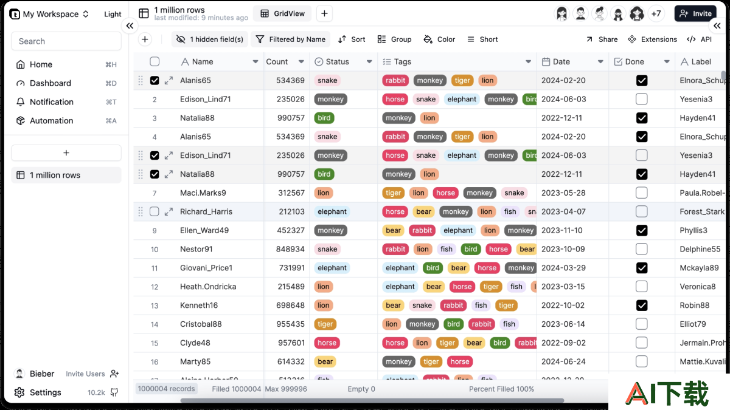Open Extensions panel
Viewport: 730px width, 410px height.
pyautogui.click(x=652, y=39)
